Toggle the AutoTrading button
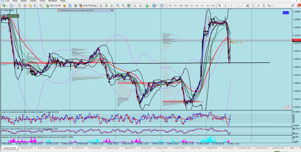Image resolution: width=301 pixels, height=152 pixels. click(x=88, y=6)
